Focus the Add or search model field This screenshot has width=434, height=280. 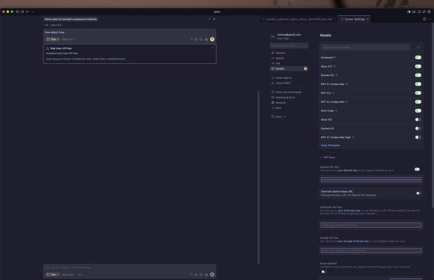click(365, 47)
